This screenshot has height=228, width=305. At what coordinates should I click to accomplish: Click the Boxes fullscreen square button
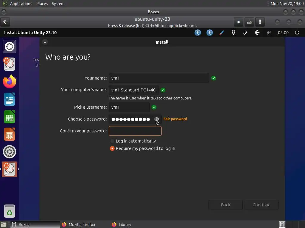(x=239, y=22)
